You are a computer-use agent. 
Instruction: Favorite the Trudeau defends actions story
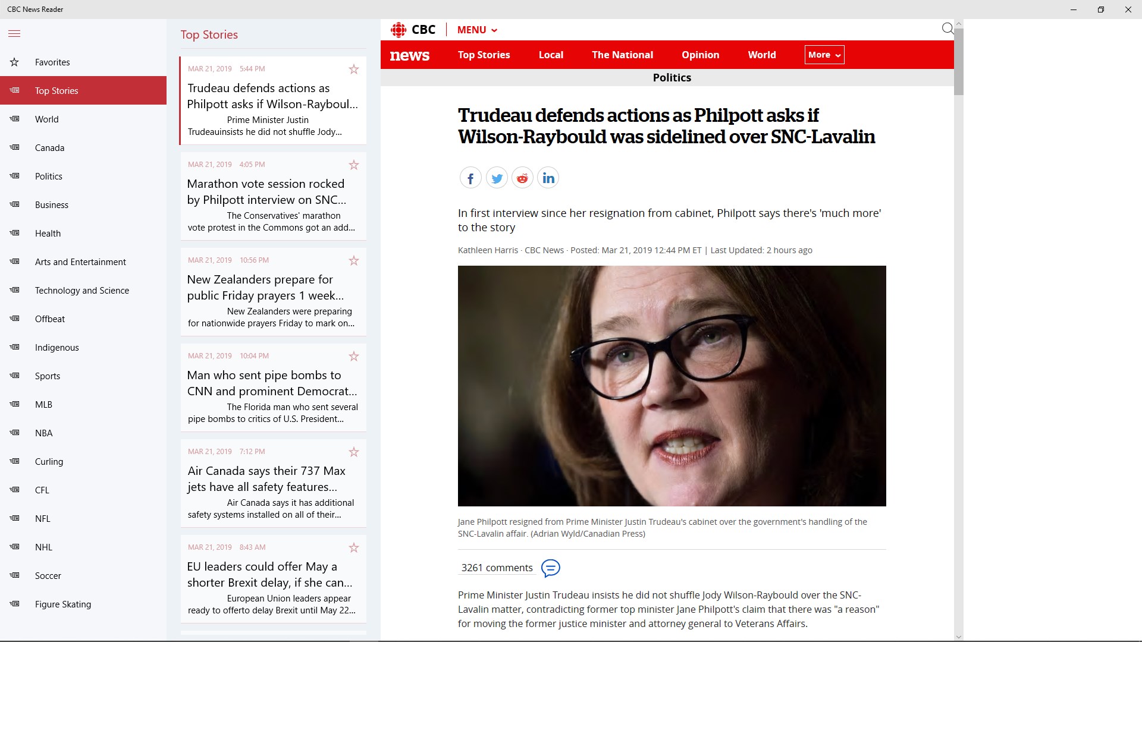tap(354, 70)
